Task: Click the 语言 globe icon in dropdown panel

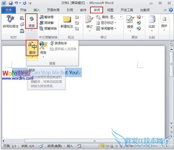Action: coord(43,45)
